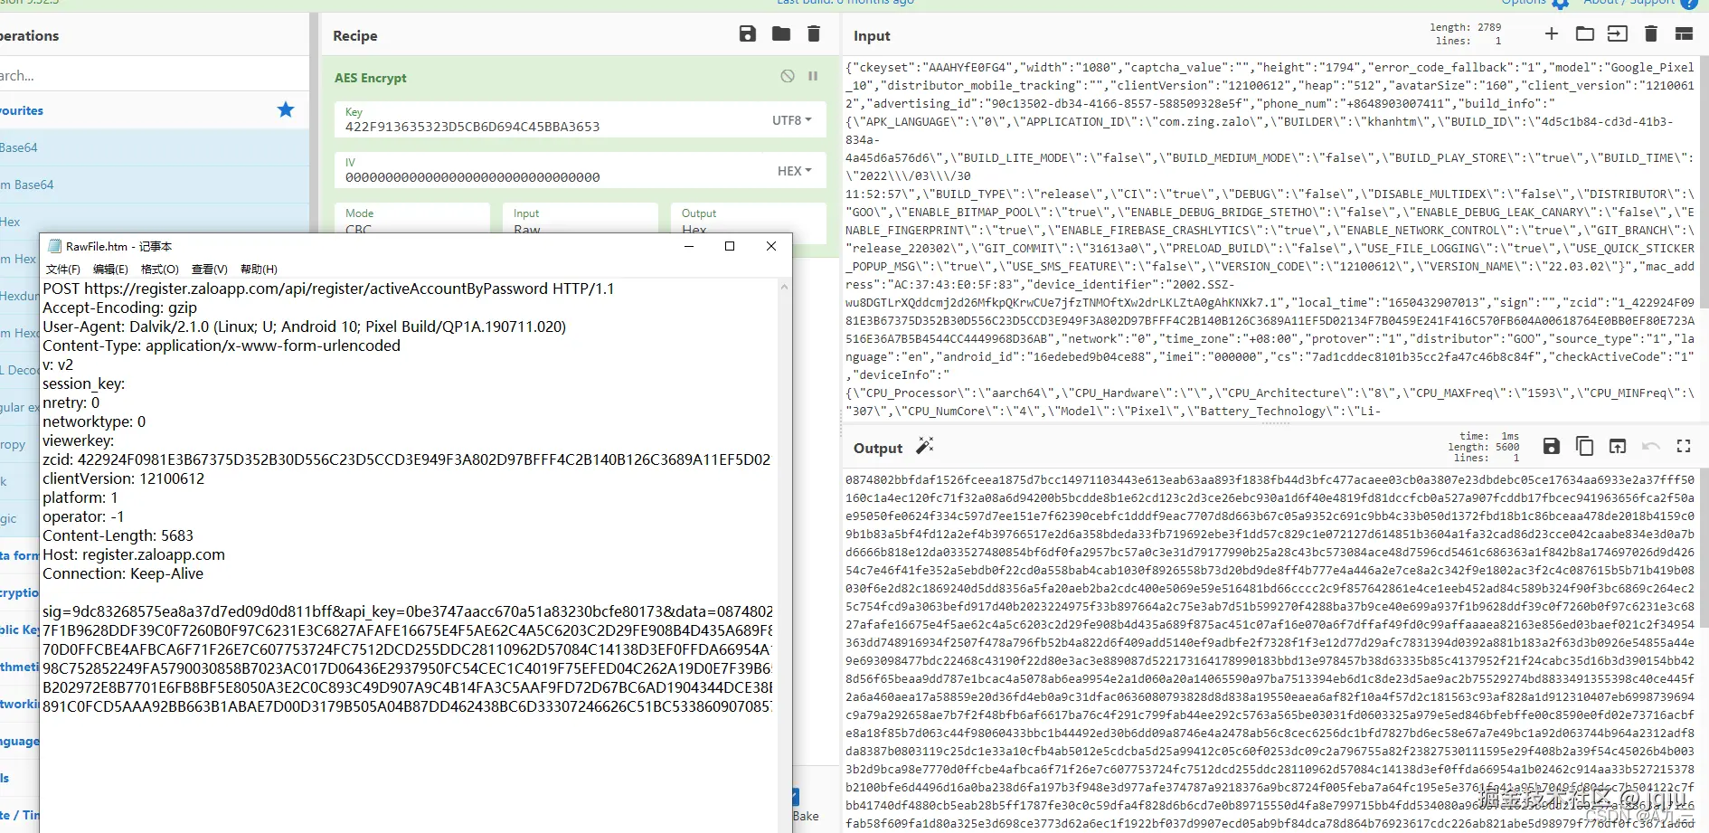Click the AES Encrypt operation title
Screen dimensions: 1709x833
[371, 78]
